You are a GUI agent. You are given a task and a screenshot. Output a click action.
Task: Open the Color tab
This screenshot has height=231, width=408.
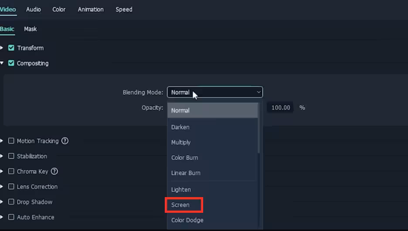click(59, 9)
